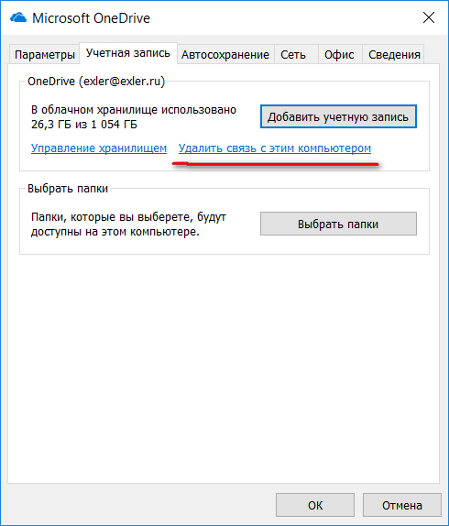Viewport: 449px width, 526px height.
Task: Click the OneDrive cloud icon in title bar
Action: [x=18, y=17]
